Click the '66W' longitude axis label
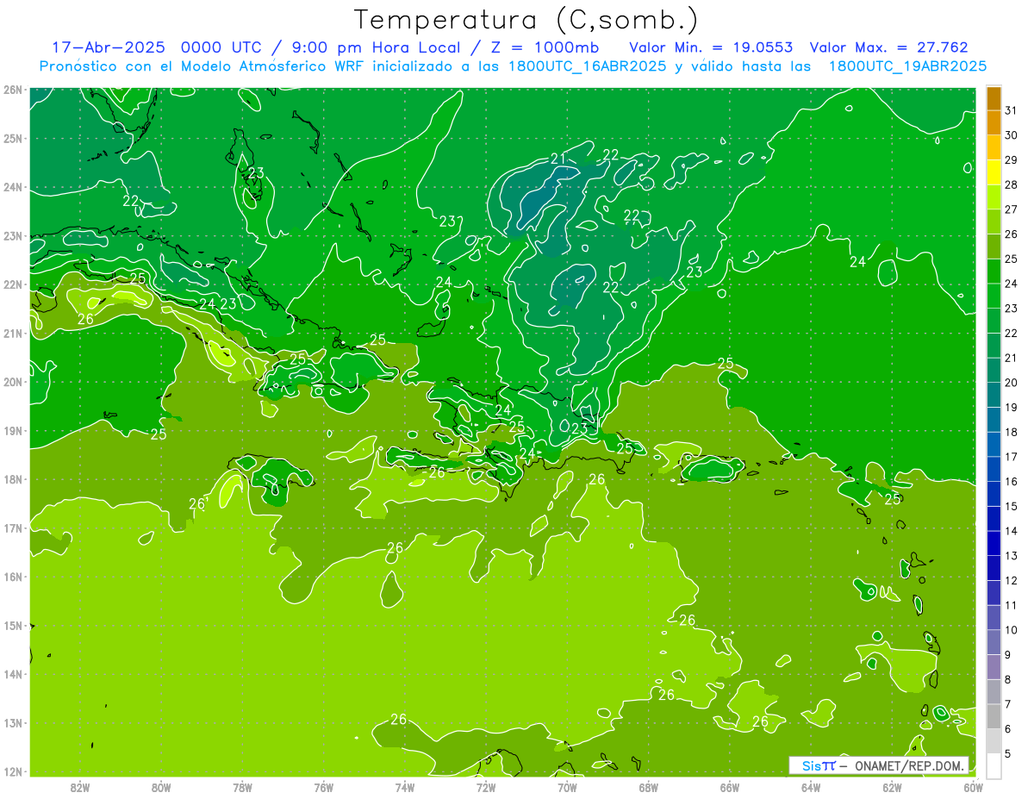 pos(730,787)
